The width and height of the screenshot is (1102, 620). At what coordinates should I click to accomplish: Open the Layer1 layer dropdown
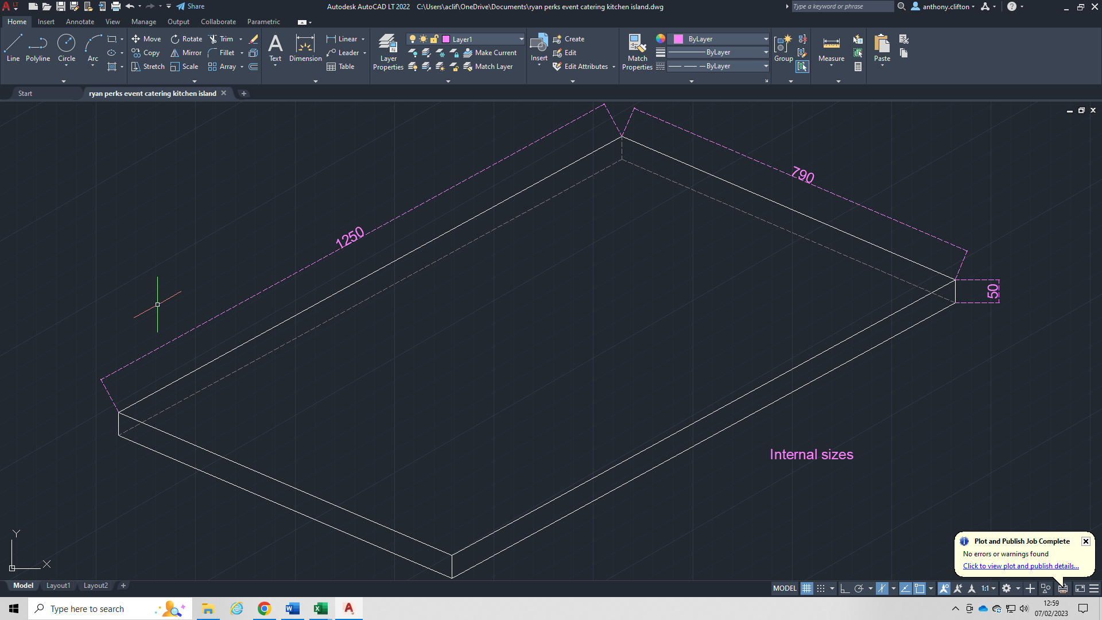[521, 39]
